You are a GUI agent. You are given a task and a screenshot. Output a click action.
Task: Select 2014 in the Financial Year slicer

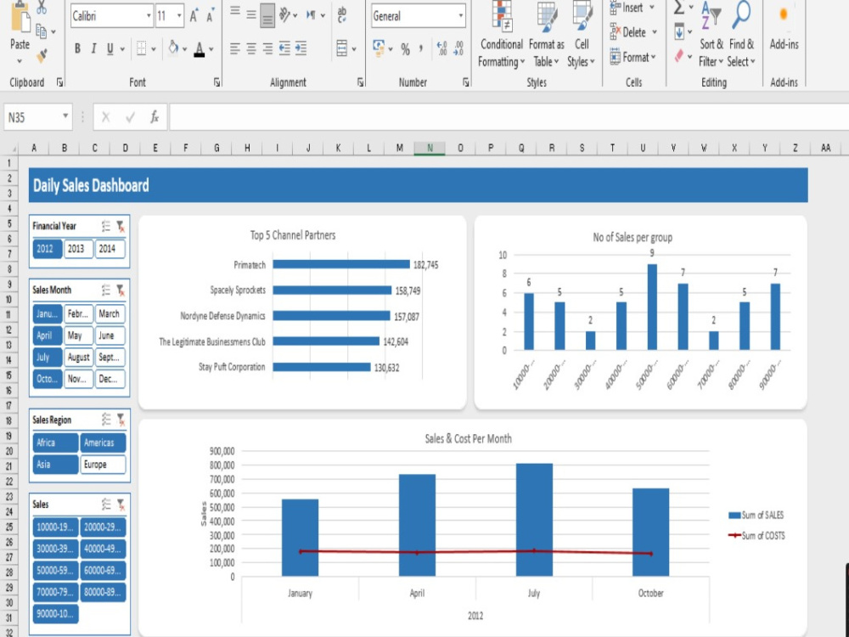(x=111, y=250)
